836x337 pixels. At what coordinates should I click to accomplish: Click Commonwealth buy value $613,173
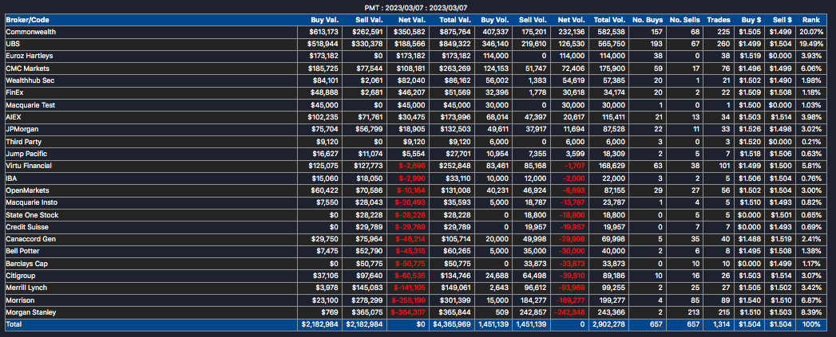pos(324,32)
